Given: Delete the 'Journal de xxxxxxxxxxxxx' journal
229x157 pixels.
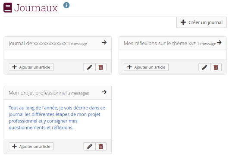Looking at the screenshot, I should tap(101, 67).
